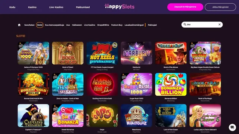The width and height of the screenshot is (239, 134).
Task: Select 777 Hot Reels Supercharged tile
Action: [x=102, y=53]
